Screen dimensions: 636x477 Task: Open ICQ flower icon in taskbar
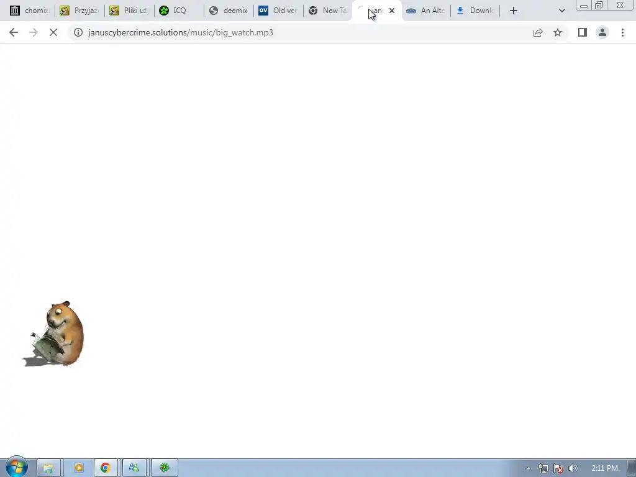pos(164,468)
